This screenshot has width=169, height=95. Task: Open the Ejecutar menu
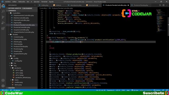(x=36, y=2)
